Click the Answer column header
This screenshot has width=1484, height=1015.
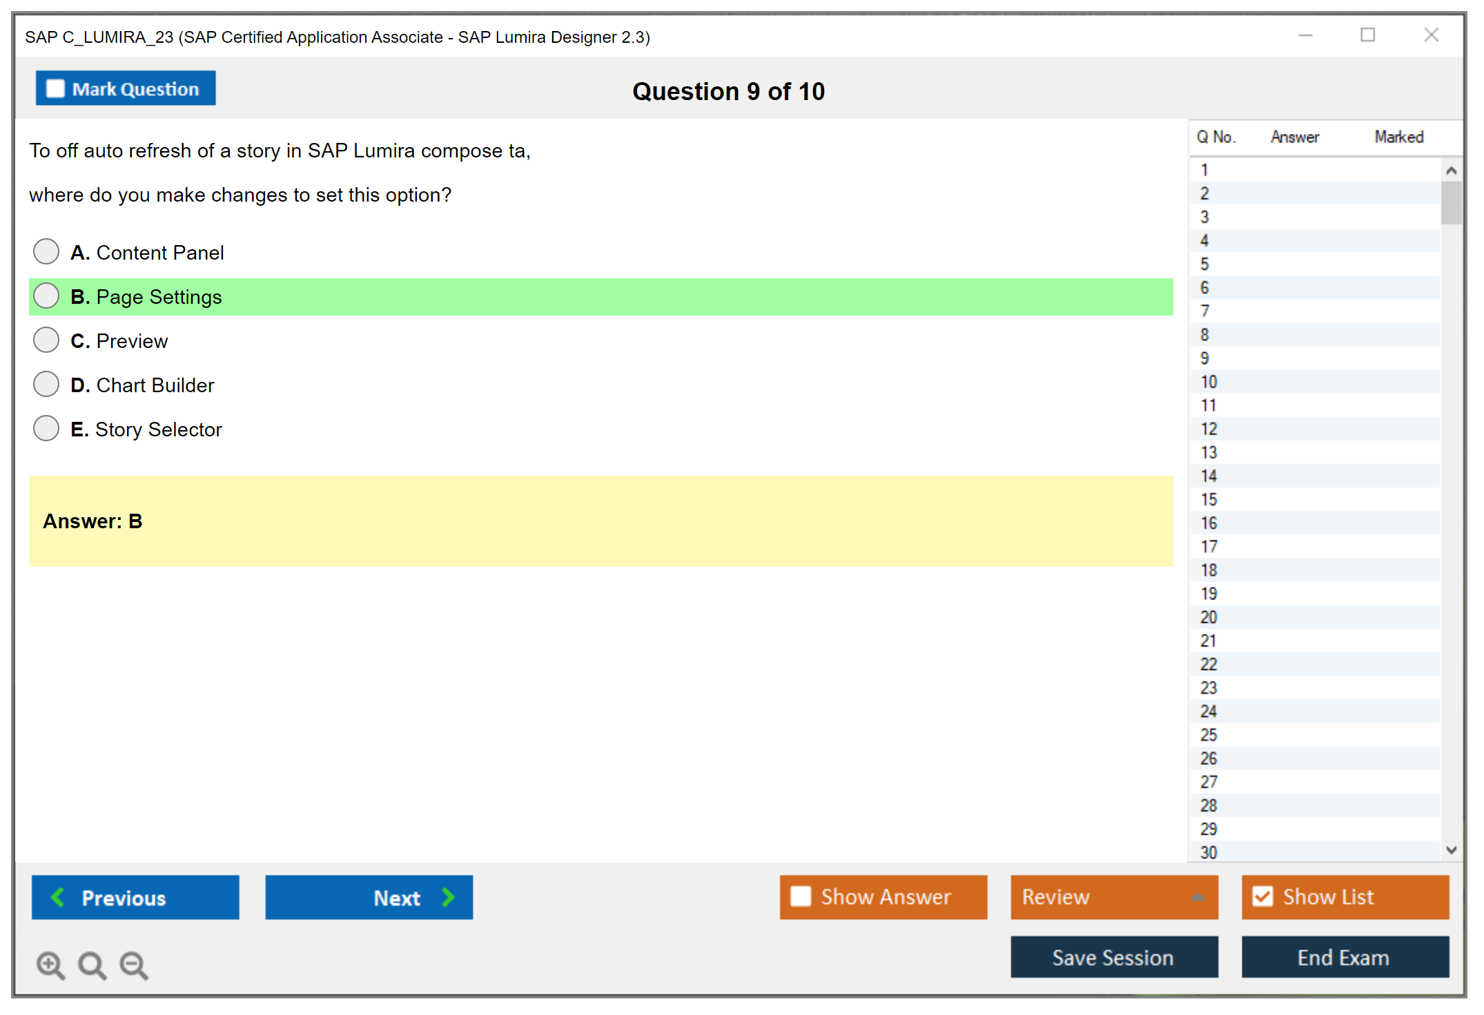click(1294, 137)
